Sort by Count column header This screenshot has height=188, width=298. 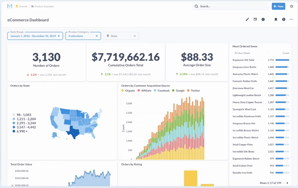point(286,53)
